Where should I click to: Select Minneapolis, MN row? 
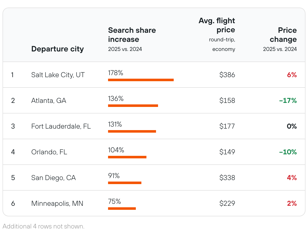pyautogui.click(x=57, y=203)
